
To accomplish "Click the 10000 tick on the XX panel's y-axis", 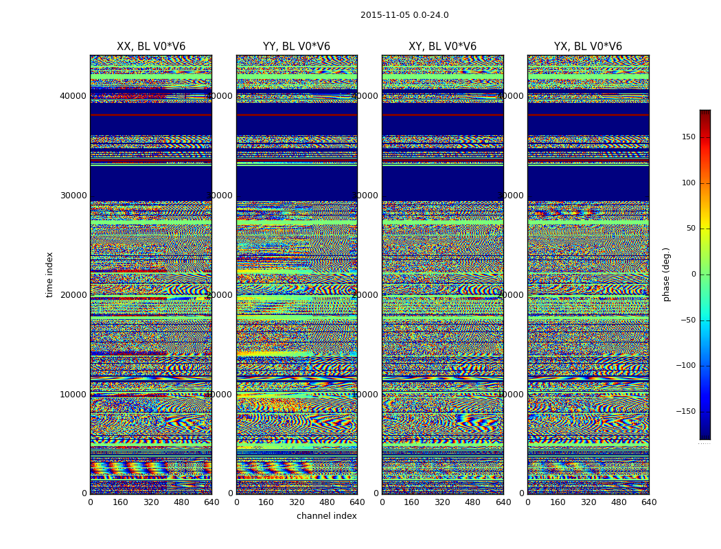I will (x=73, y=395).
